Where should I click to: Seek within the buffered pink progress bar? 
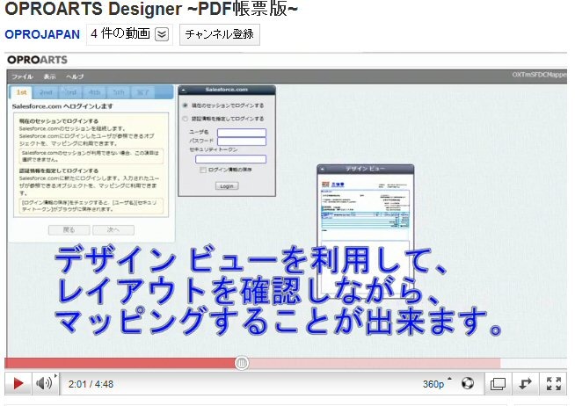[x=374, y=363]
